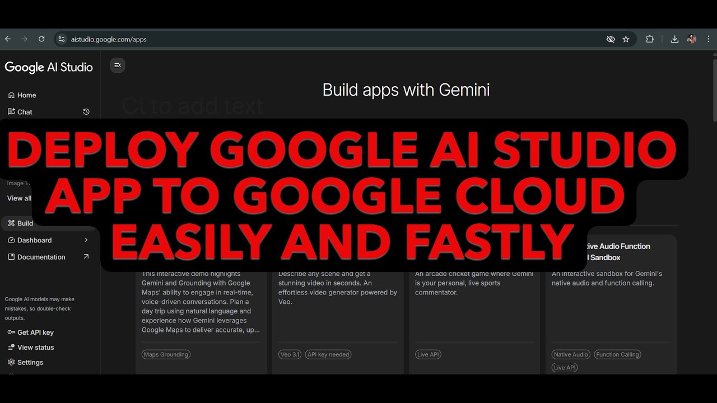The width and height of the screenshot is (717, 403).
Task: Collapse the sidebar with the toggle button
Action: coord(118,65)
